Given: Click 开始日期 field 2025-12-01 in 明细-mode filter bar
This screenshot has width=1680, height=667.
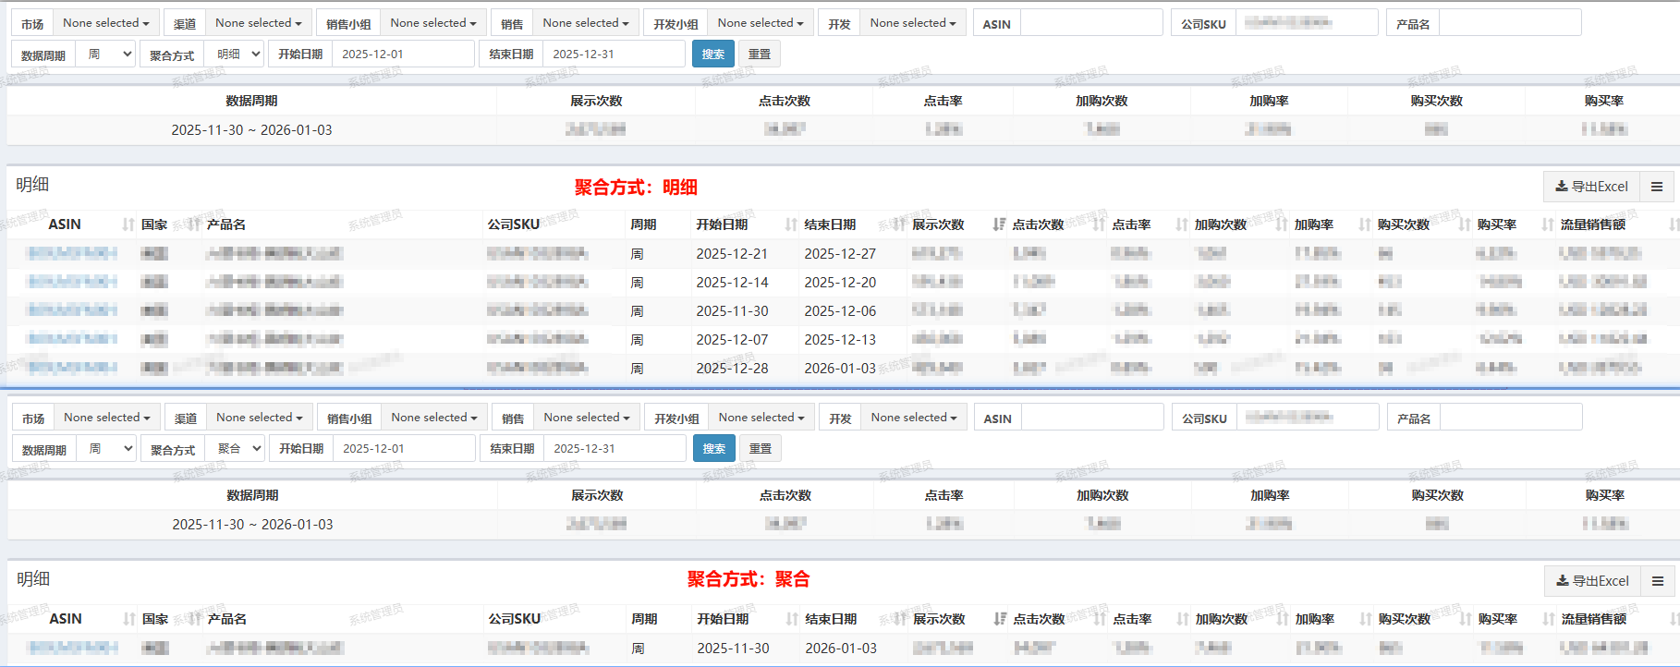Looking at the screenshot, I should click(x=403, y=55).
